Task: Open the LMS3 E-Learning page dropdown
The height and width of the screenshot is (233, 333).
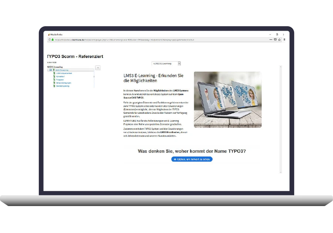Action: pos(166,64)
